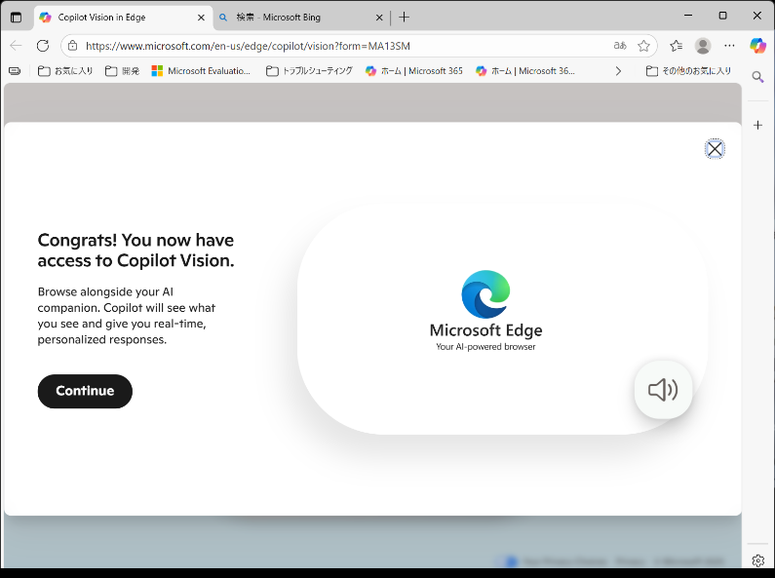Screen dimensions: 775x578
Task: Close the Copilot Vision in Edge tab
Action: coord(201,18)
